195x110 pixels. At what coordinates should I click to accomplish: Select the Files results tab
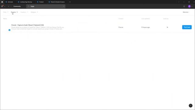tap(6, 12)
